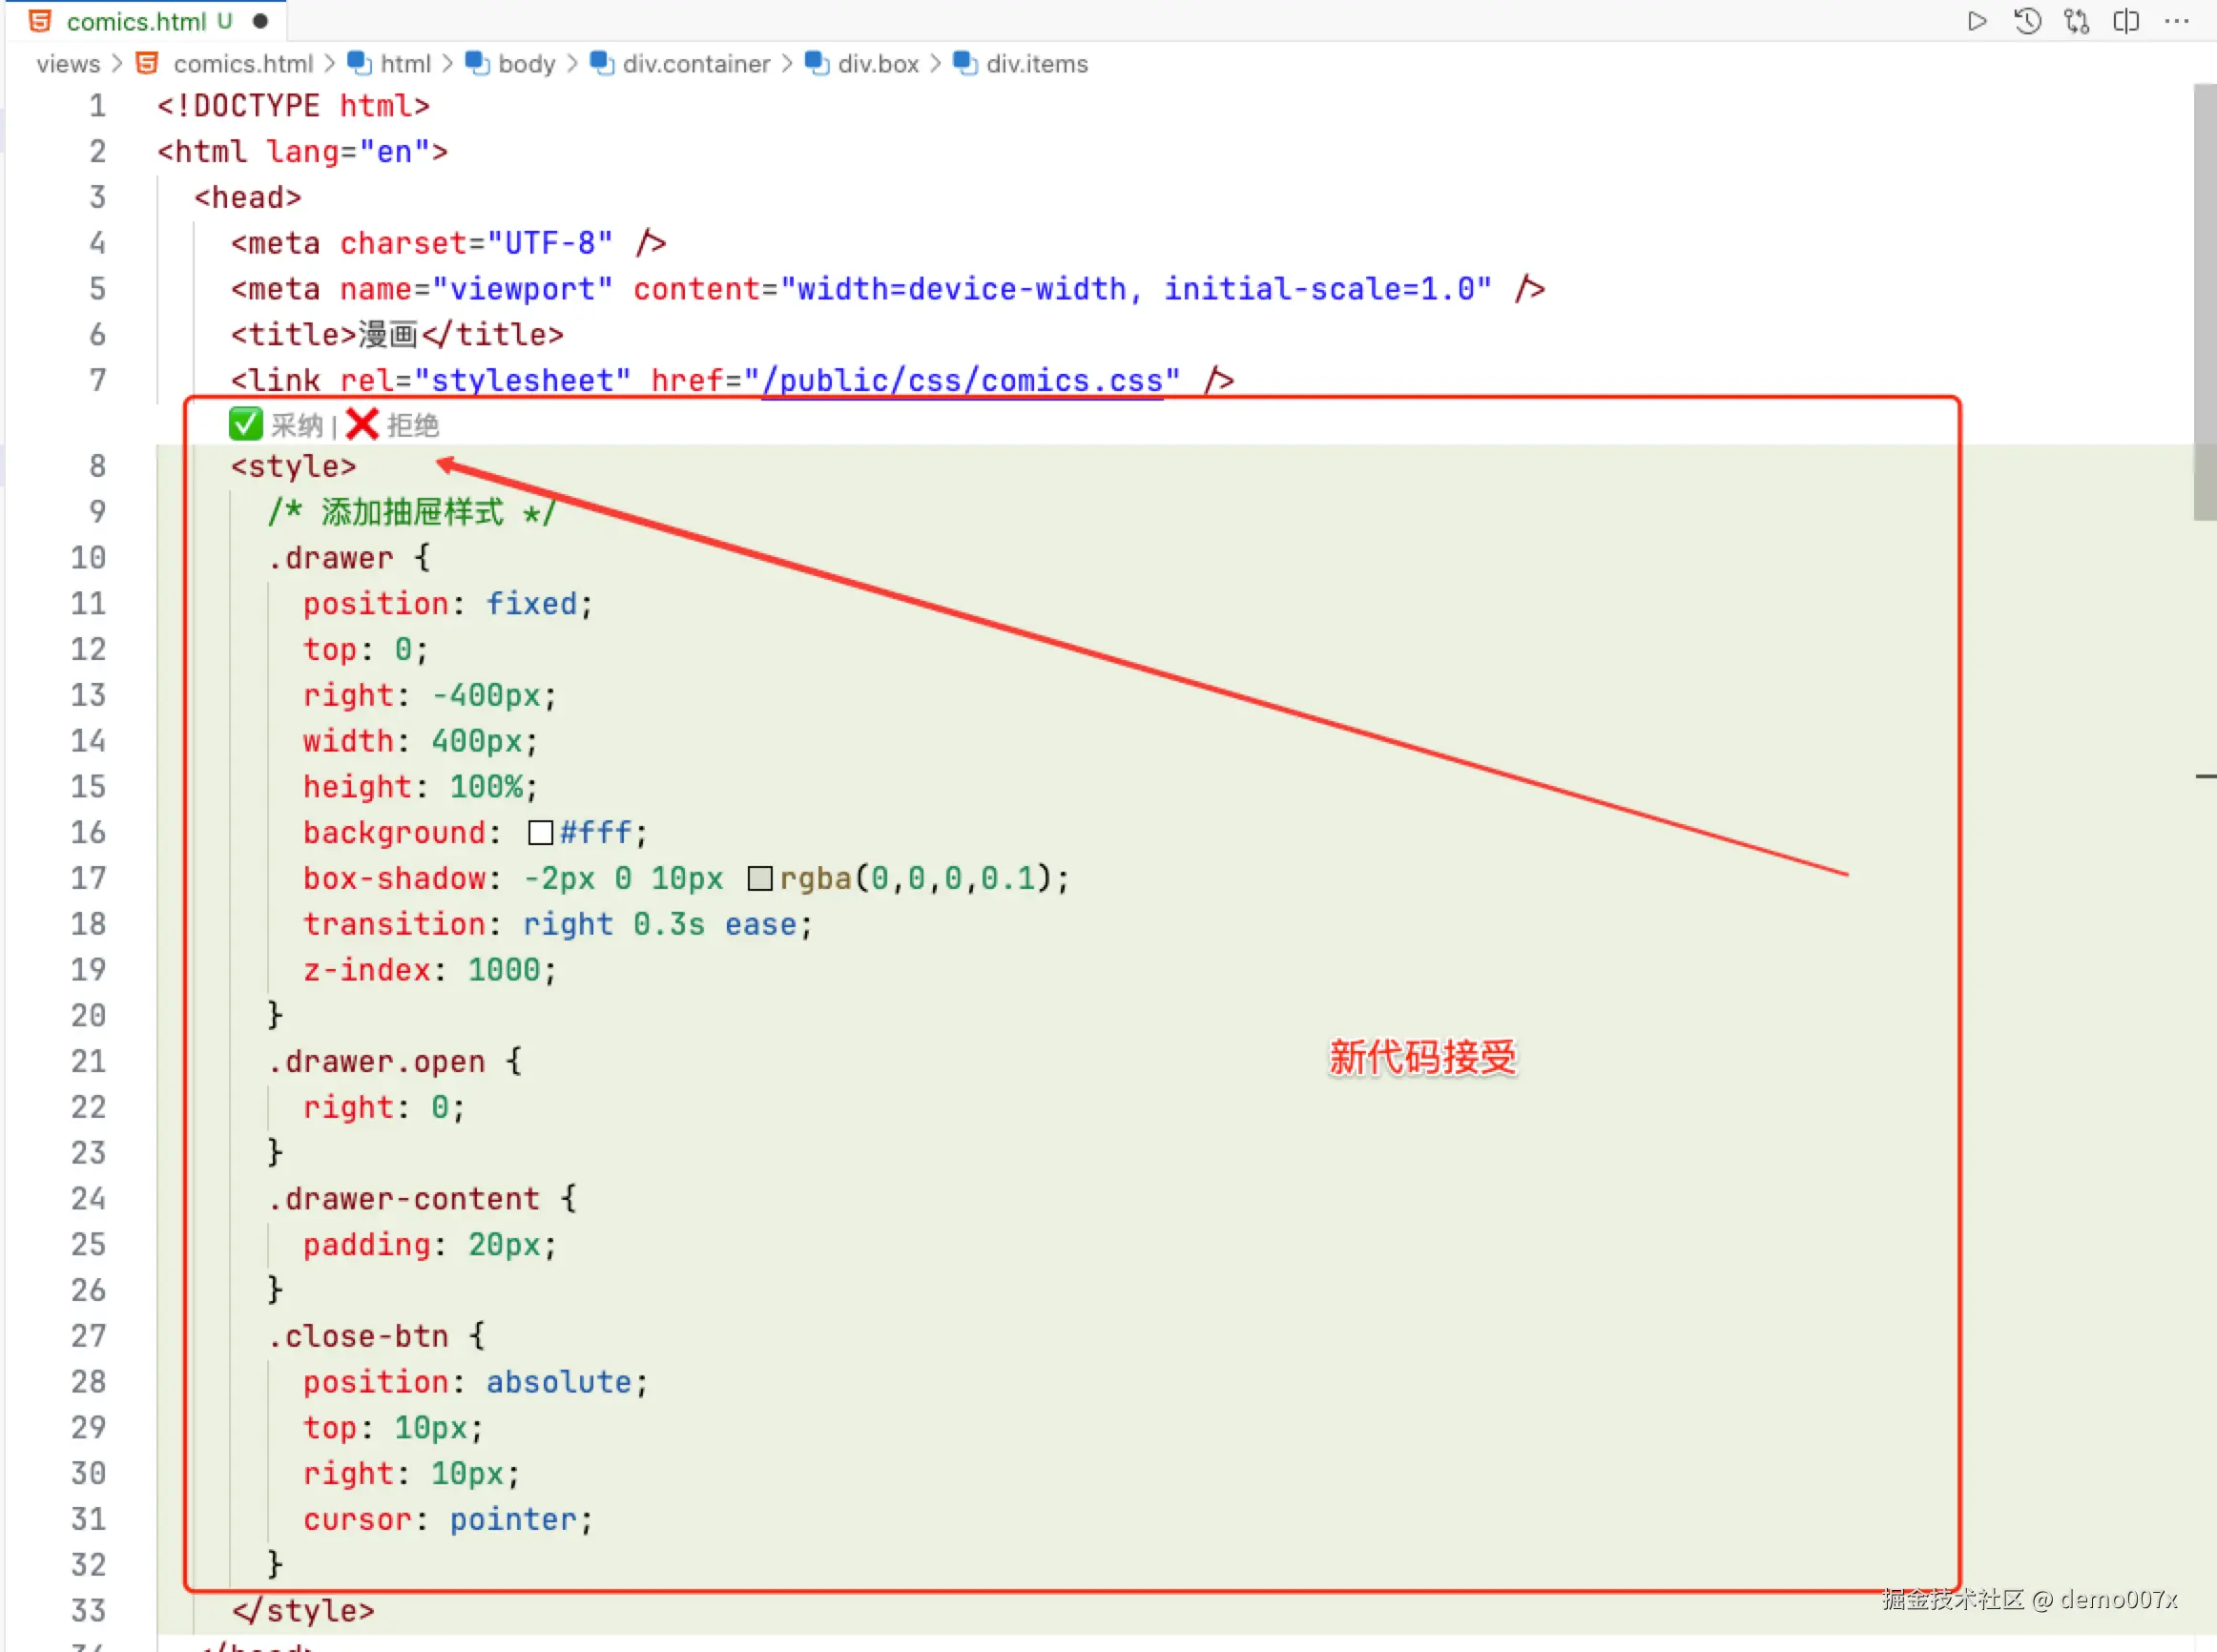Screen dimensions: 2217x1652
Task: Toggle the green check icon beside 采纳
Action: click(x=245, y=423)
